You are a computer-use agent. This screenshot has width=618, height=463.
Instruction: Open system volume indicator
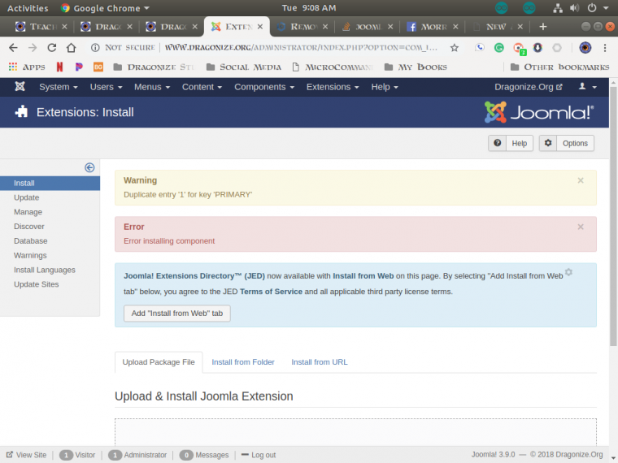coord(575,8)
